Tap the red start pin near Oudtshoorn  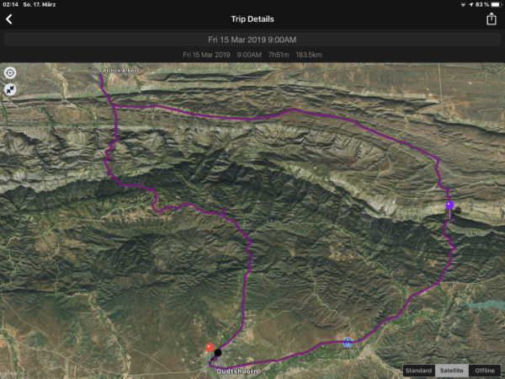210,348
